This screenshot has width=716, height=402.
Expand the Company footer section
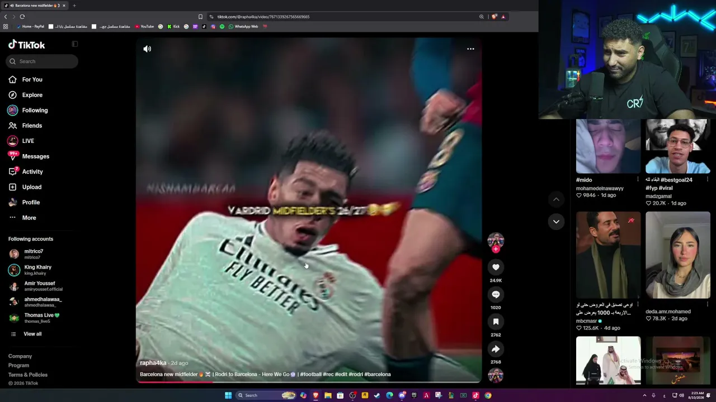[x=20, y=356]
